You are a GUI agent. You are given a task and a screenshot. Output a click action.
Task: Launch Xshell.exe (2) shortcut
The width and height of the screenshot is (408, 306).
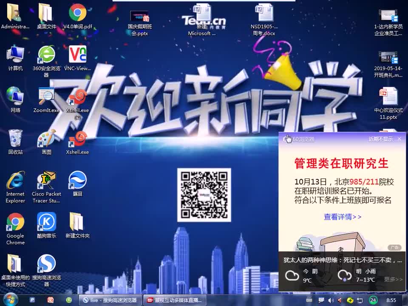click(77, 103)
